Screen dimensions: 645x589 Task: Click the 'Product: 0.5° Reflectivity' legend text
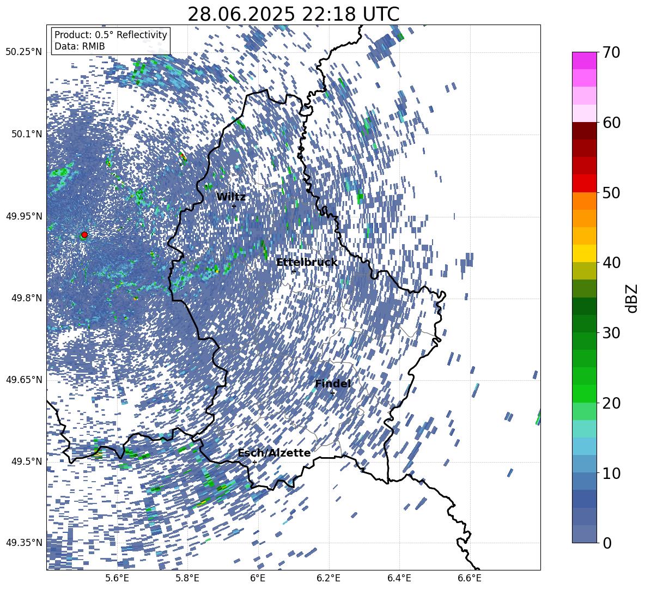111,34
